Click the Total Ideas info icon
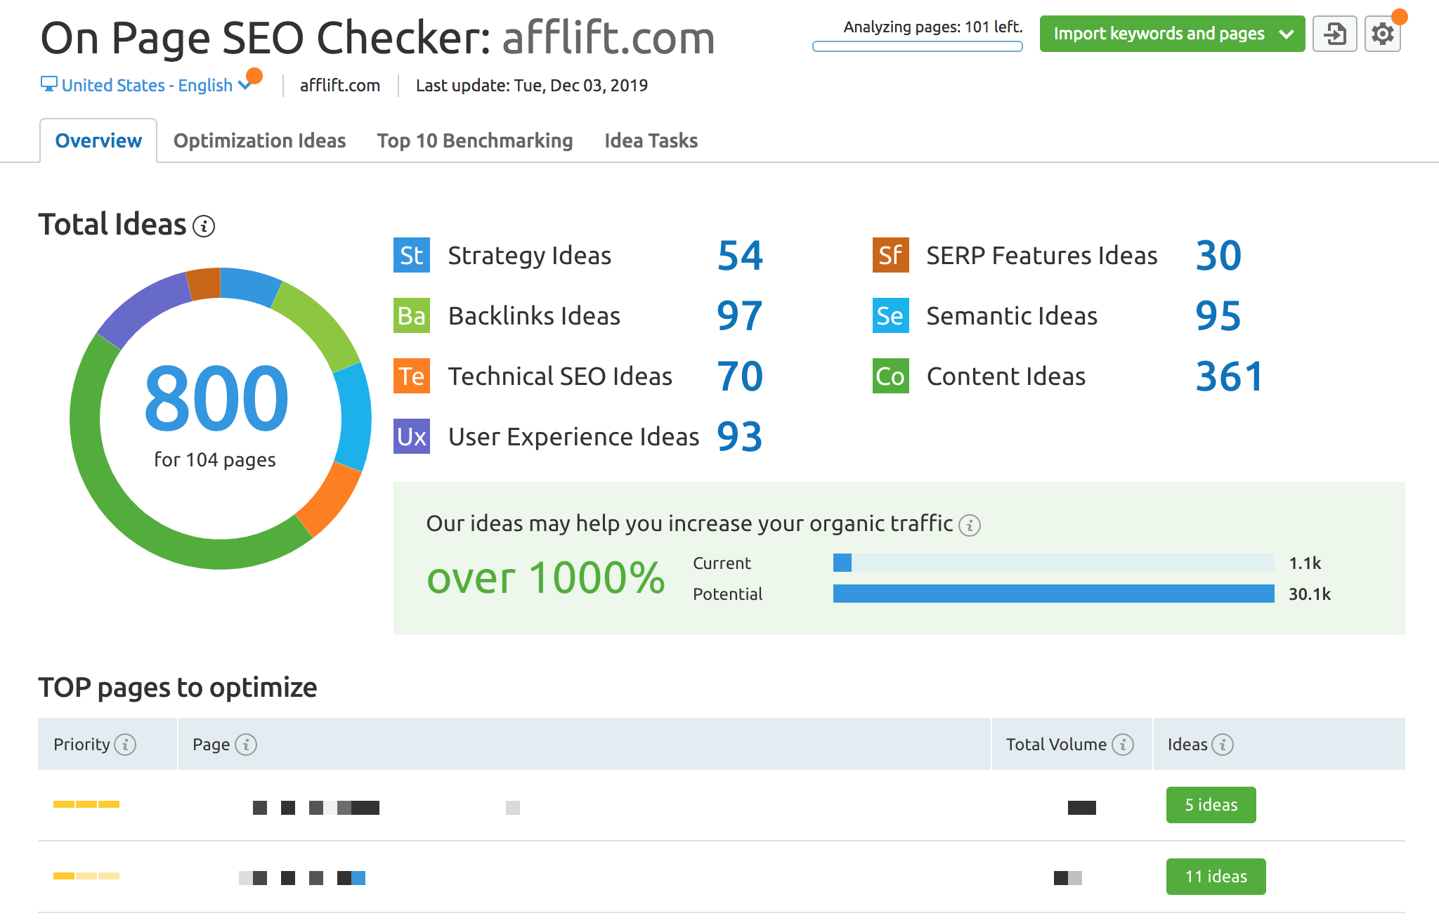The image size is (1439, 923). coord(204,226)
